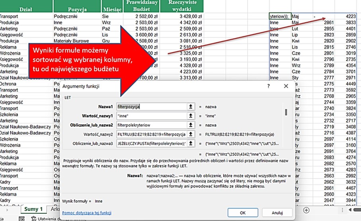Close the Argumenty funkcji dialog
Viewport: 361px width, 221px height.
pyautogui.click(x=286, y=86)
